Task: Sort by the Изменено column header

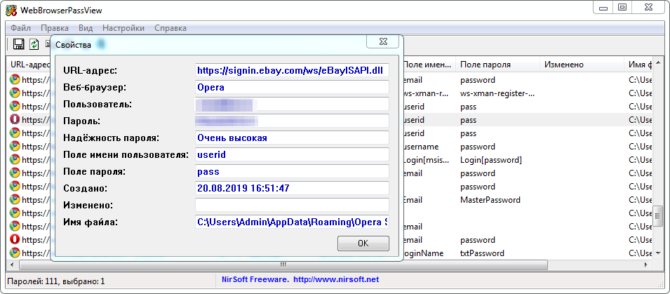Action: tap(582, 65)
